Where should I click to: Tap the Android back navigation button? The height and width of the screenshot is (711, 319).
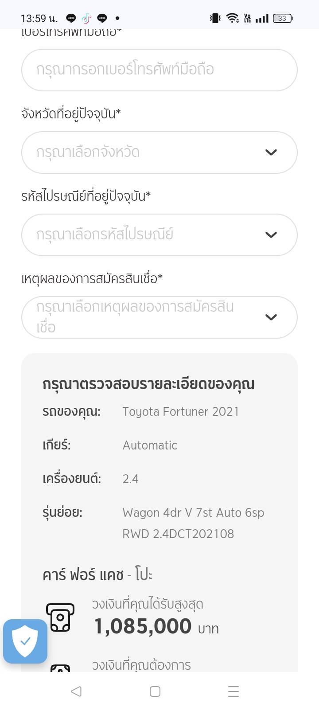tap(76, 691)
